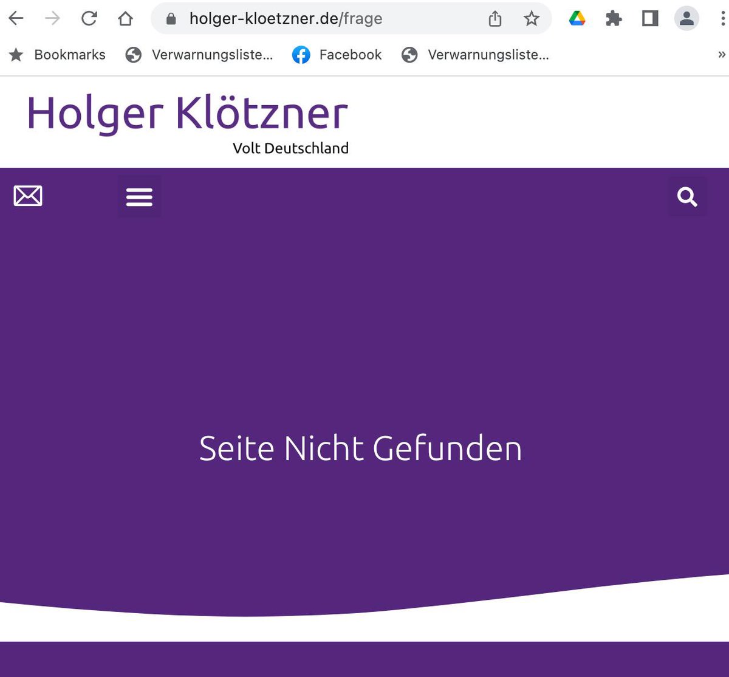
Task: Click the Facebook icon in the bookmarks bar
Action: pos(301,55)
